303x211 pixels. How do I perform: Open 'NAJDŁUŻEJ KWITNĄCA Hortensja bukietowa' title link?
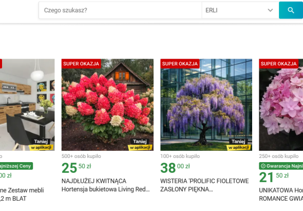click(106, 185)
